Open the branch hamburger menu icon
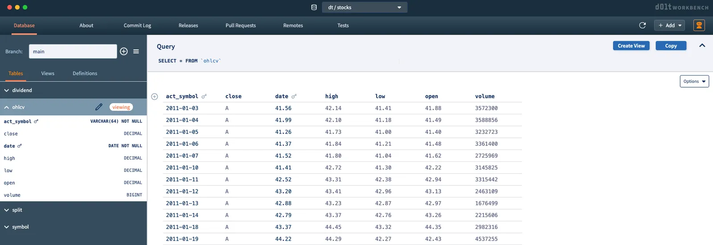This screenshot has width=713, height=245. click(x=136, y=52)
